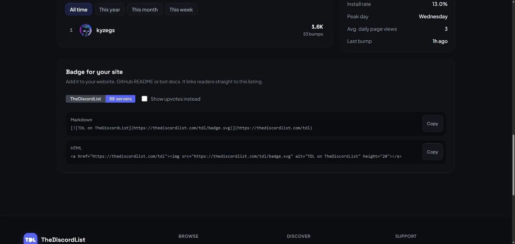Click the 53 bumps count text
The image size is (515, 244).
point(313,34)
